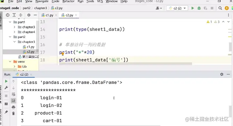The width and height of the screenshot is (233, 126).
Task: Open Search Everywhere magnifier icon
Action: click(x=220, y=8)
